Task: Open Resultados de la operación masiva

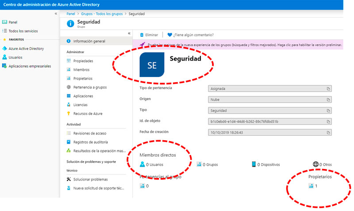Action: [100, 151]
